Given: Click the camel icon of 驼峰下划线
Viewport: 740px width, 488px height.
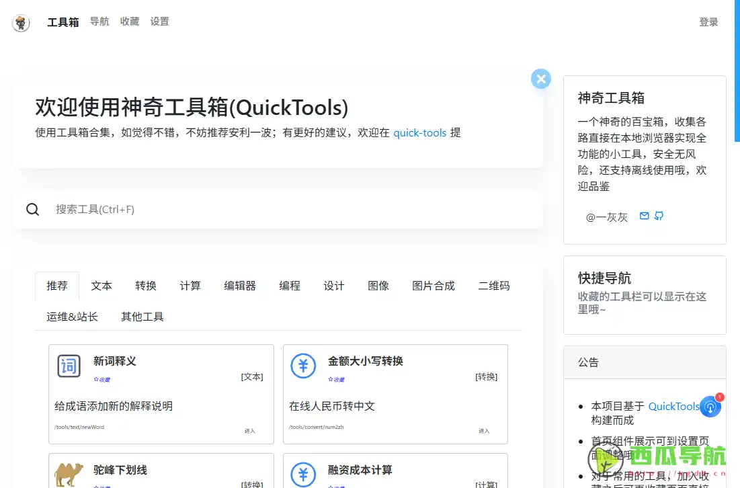Looking at the screenshot, I should click(69, 475).
